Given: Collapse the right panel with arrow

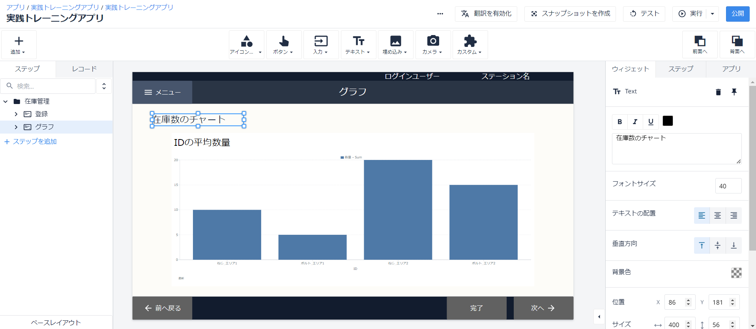Looking at the screenshot, I should coord(599,317).
